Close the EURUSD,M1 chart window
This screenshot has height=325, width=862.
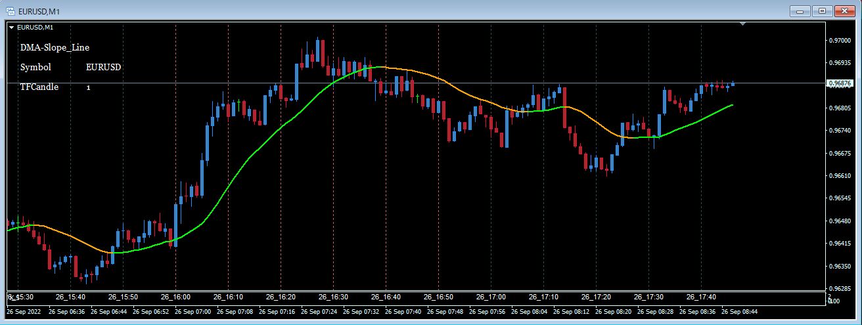pyautogui.click(x=845, y=11)
